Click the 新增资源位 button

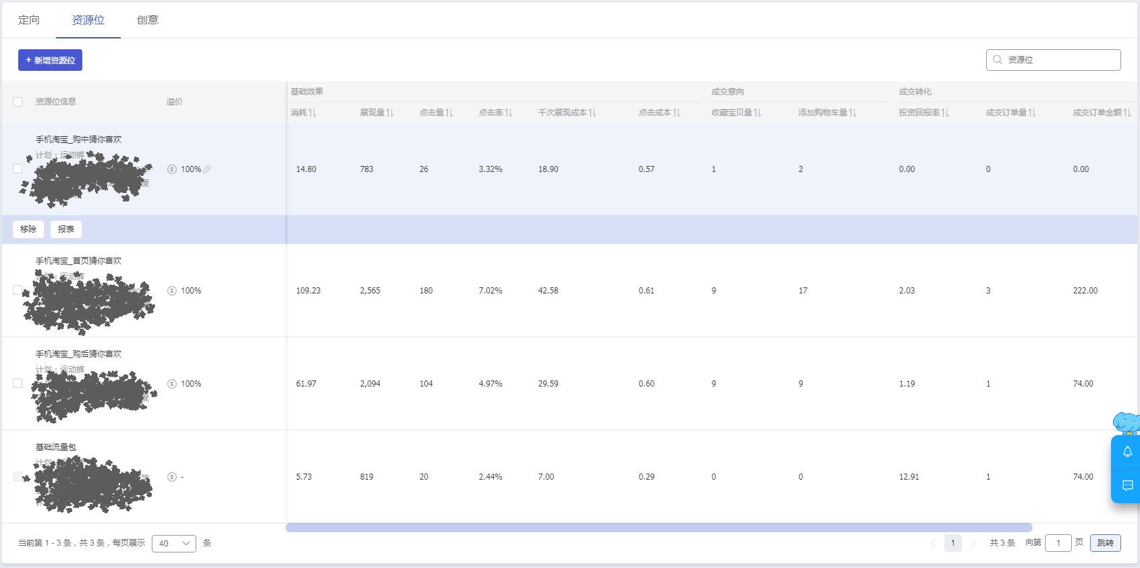pos(50,60)
